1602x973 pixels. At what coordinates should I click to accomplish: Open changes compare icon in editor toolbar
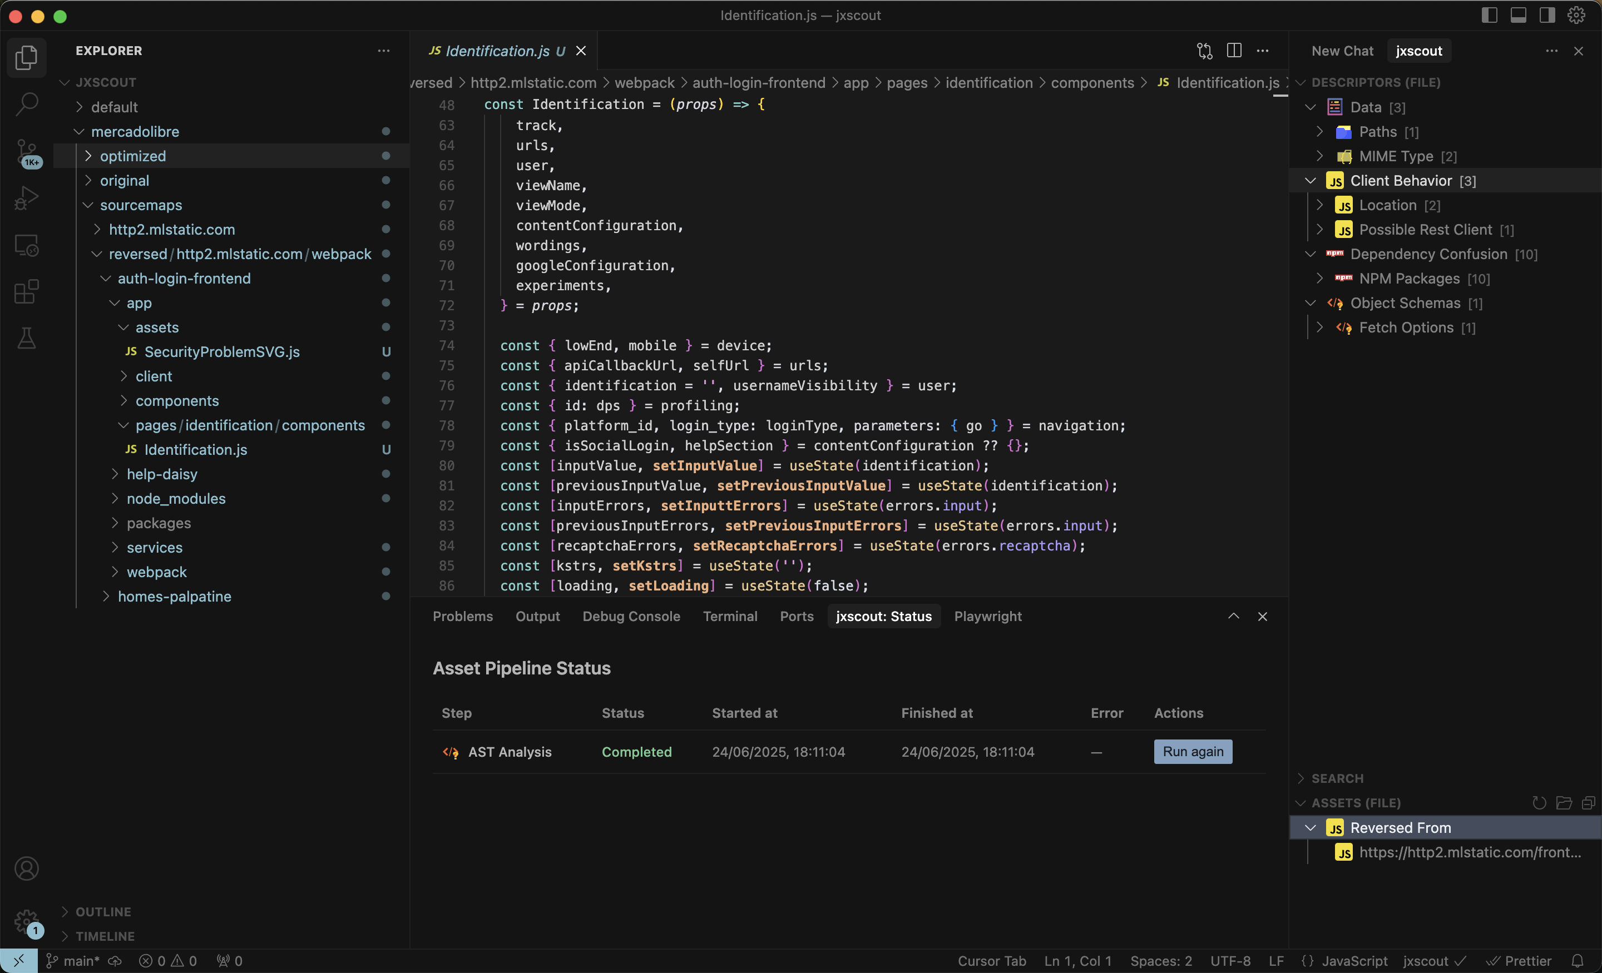1204,51
